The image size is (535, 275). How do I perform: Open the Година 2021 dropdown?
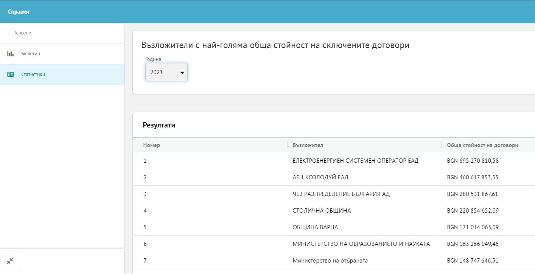point(166,72)
